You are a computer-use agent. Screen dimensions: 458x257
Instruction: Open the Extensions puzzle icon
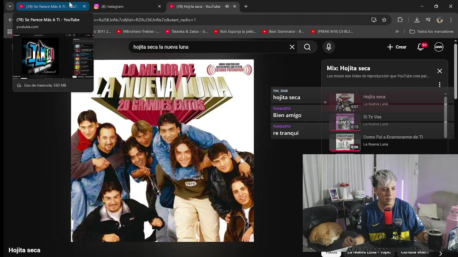click(x=400, y=20)
